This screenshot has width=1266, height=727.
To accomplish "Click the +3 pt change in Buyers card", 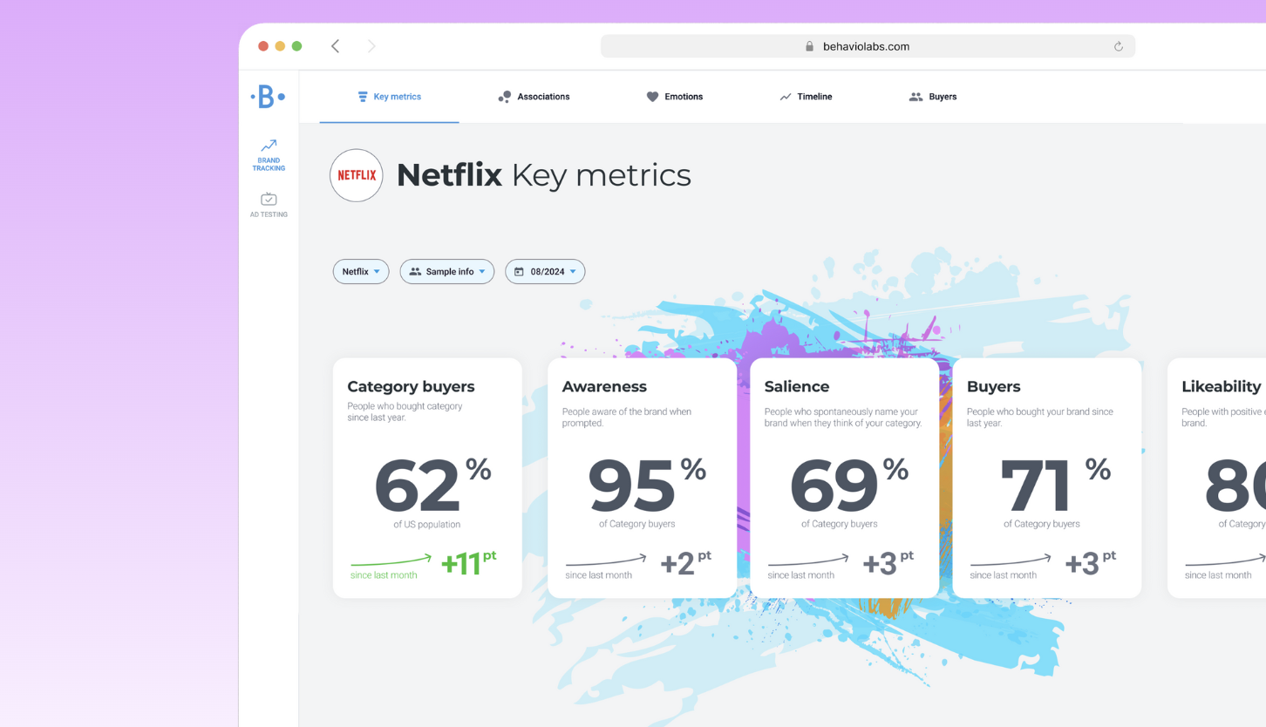I will click(x=1090, y=563).
